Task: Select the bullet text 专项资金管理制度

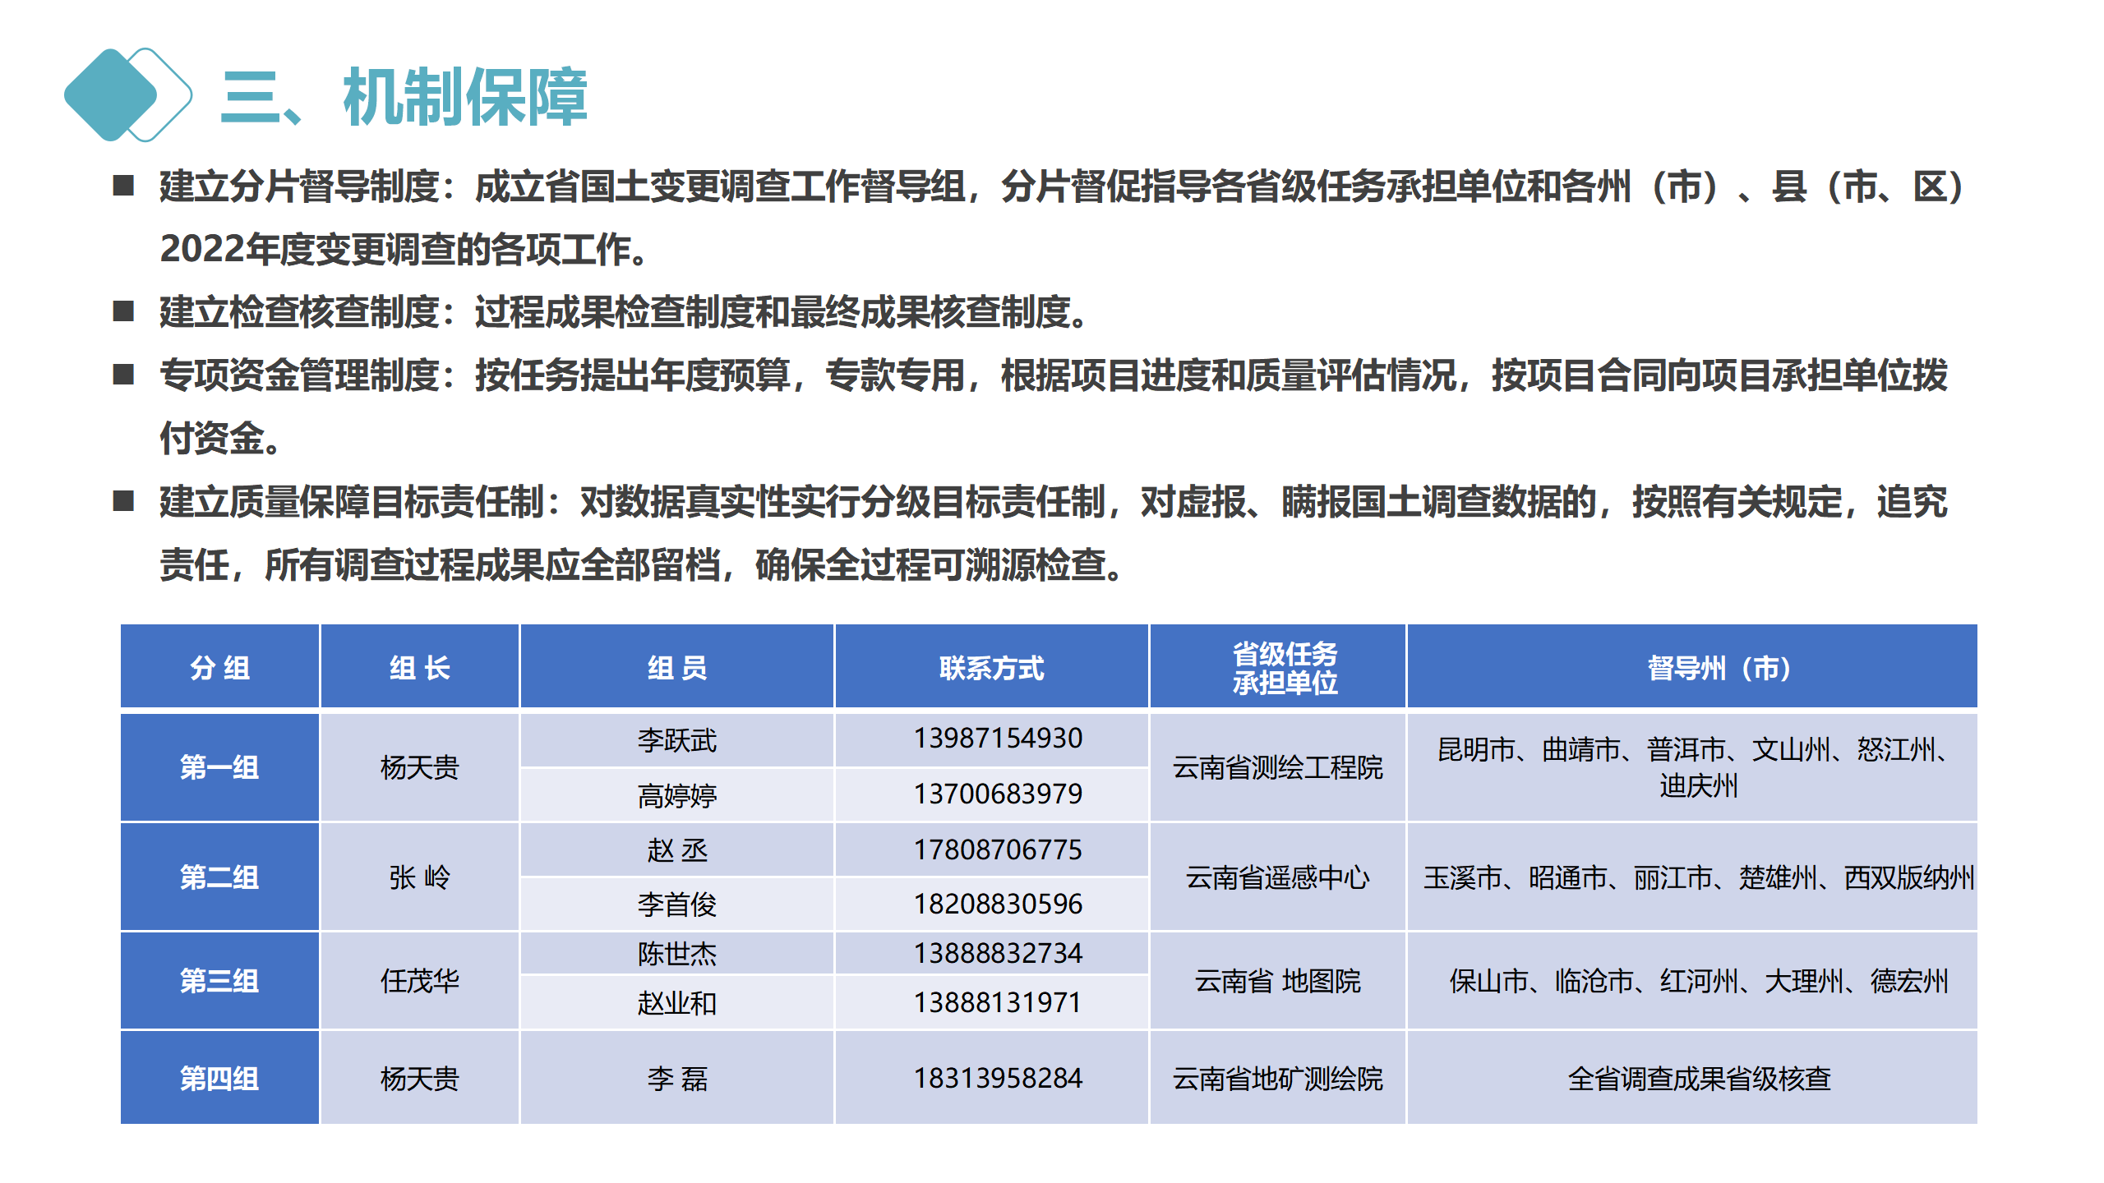Action: (x=300, y=375)
